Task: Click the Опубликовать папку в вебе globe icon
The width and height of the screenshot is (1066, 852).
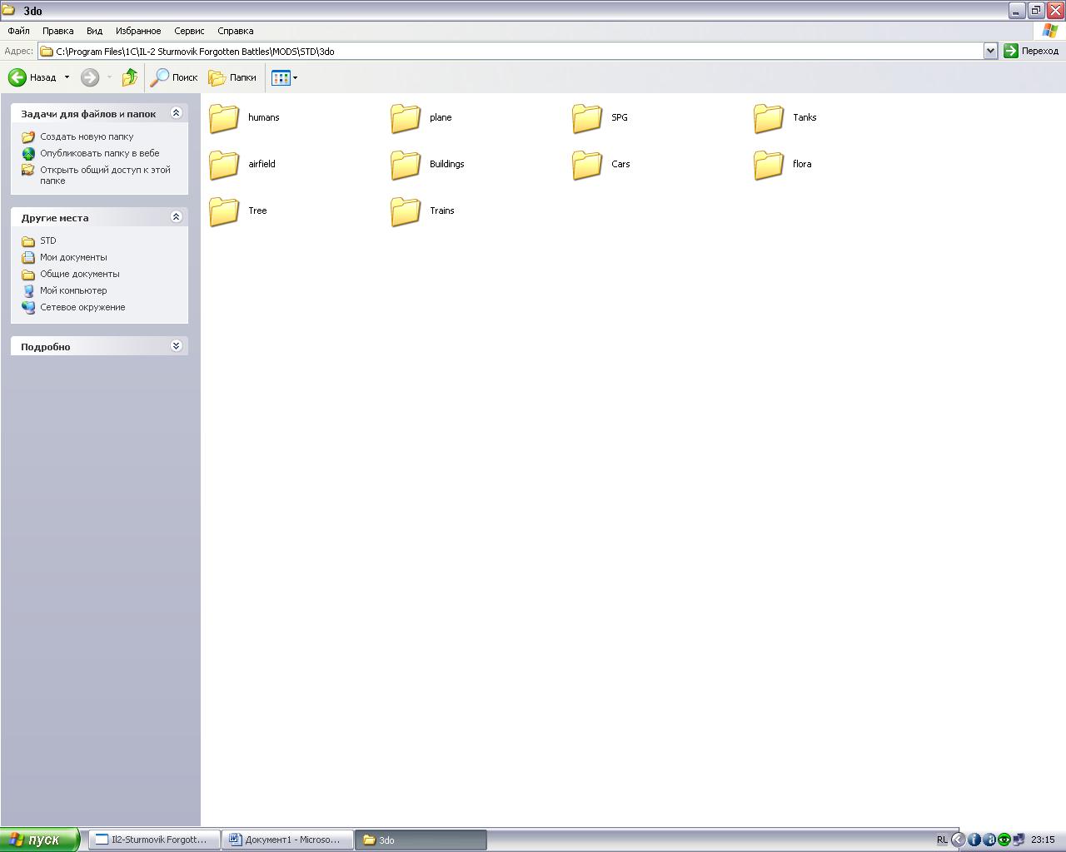Action: [x=28, y=153]
